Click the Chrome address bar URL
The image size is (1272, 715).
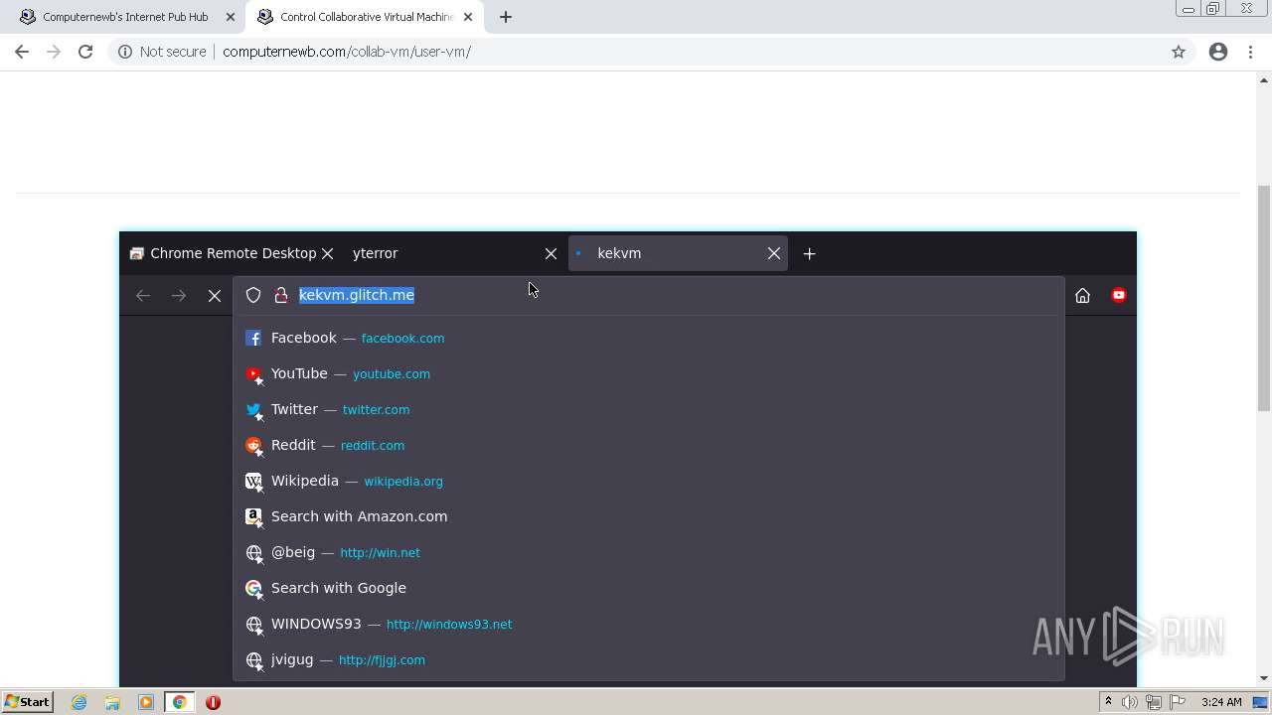[x=347, y=52]
